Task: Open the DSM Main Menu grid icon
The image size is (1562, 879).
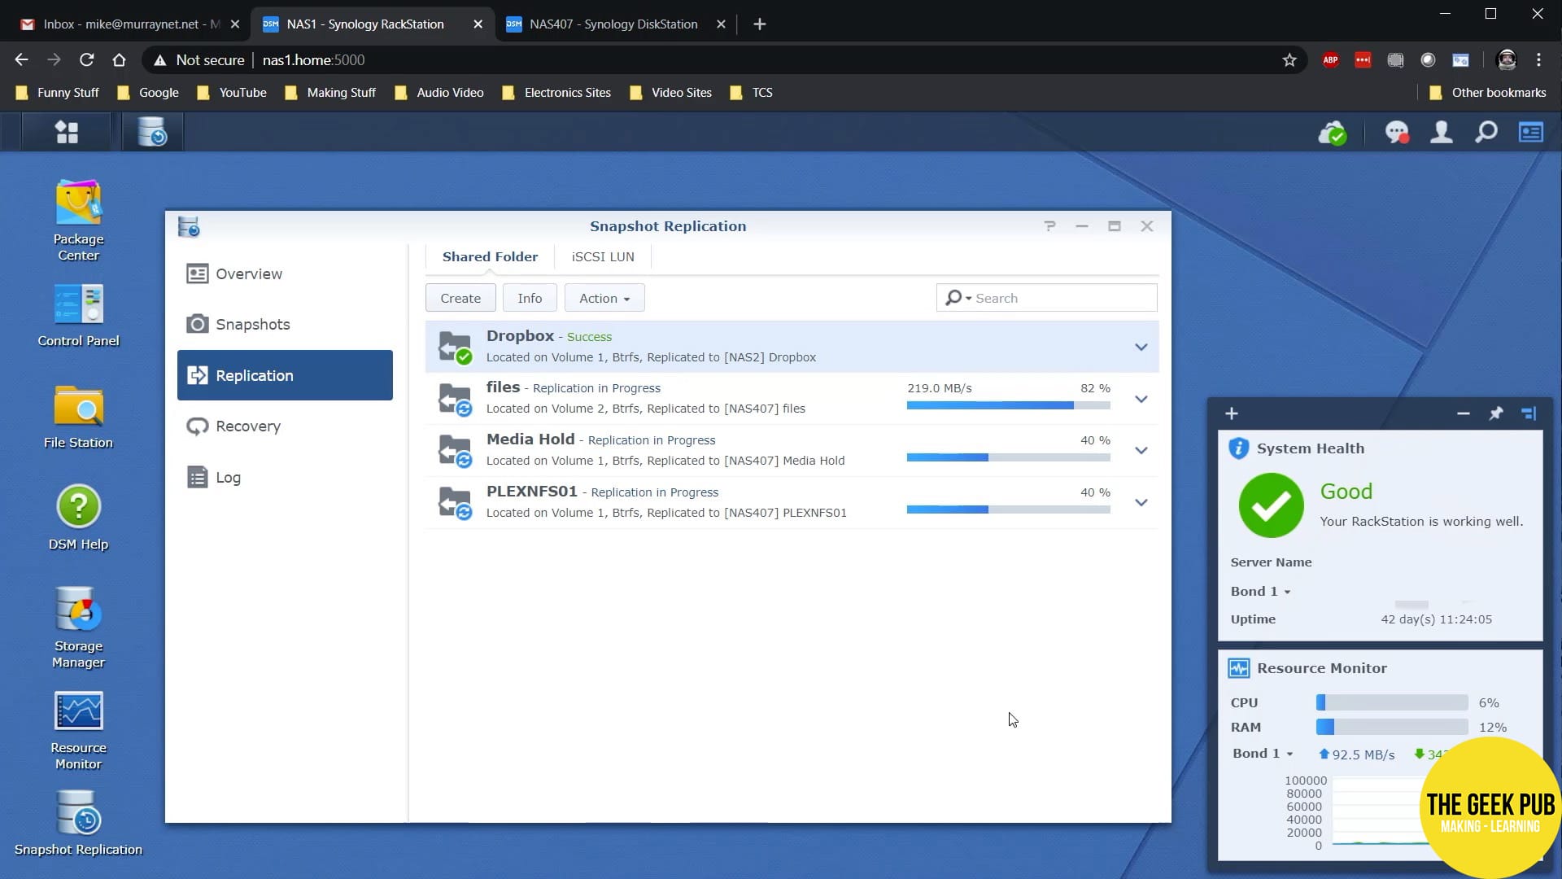Action: point(67,132)
